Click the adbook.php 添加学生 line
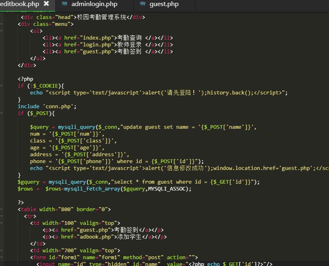The width and height of the screenshot is (329, 266). pyautogui.click(x=105, y=237)
